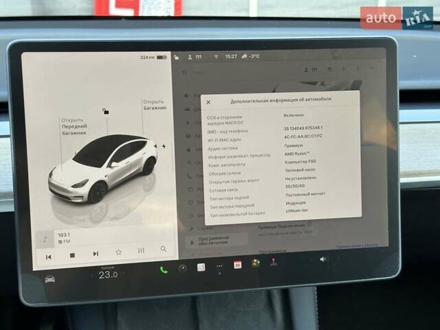The height and width of the screenshot is (330, 440).
Task: Tap the -3°C outside temperature
Action: point(250,56)
